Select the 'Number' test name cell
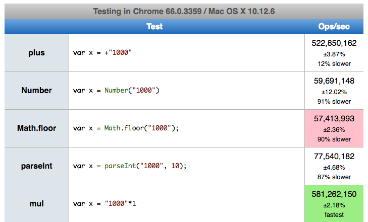Screen dimensions: 368x222 pos(36,91)
